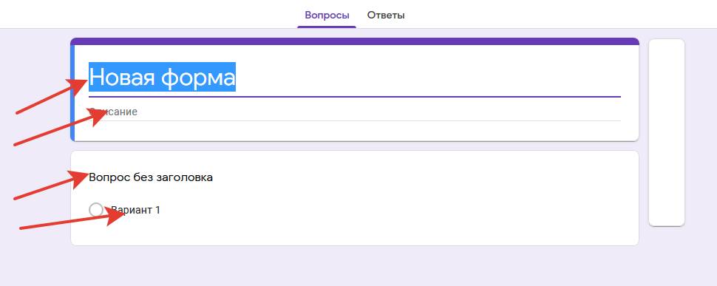Click the lavender area right of side panel
Screen dimensions: 717x286
pyautogui.click(x=701, y=137)
